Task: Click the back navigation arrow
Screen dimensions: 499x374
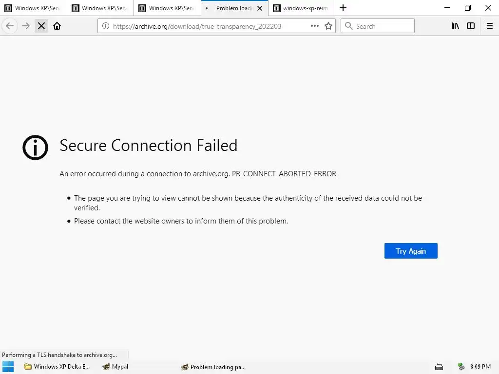Action: click(x=10, y=26)
